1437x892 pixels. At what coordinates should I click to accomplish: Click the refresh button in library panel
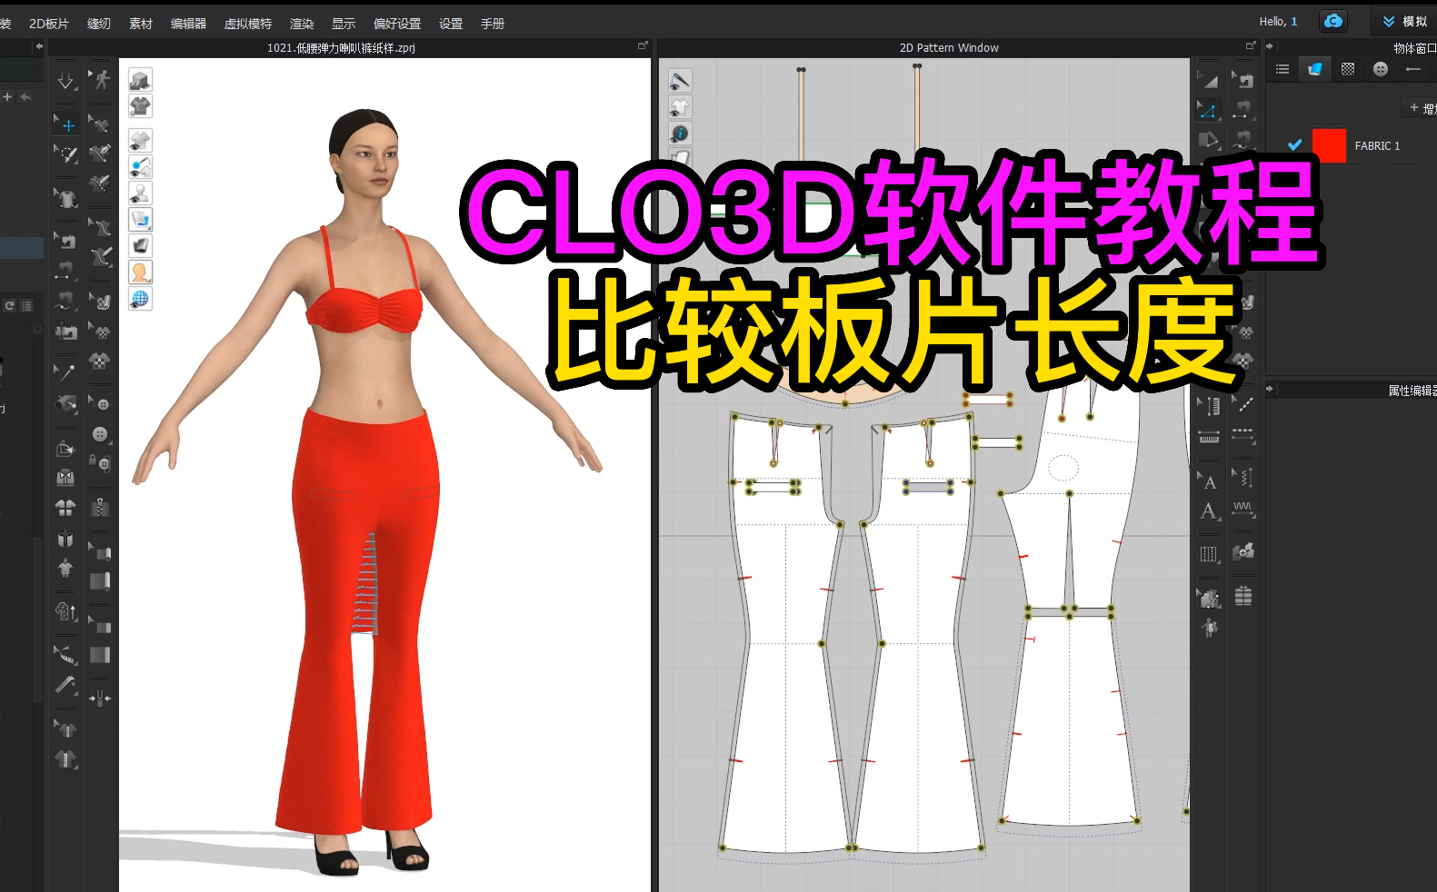tap(9, 306)
